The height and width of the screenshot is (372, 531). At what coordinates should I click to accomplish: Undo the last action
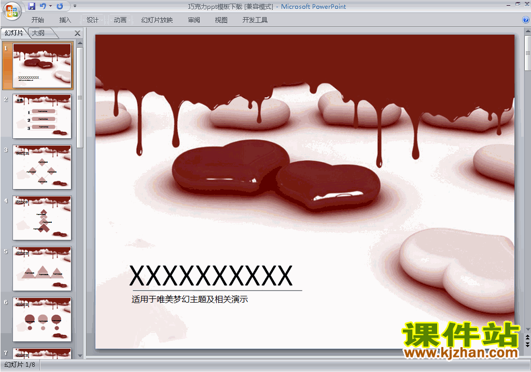(43, 6)
